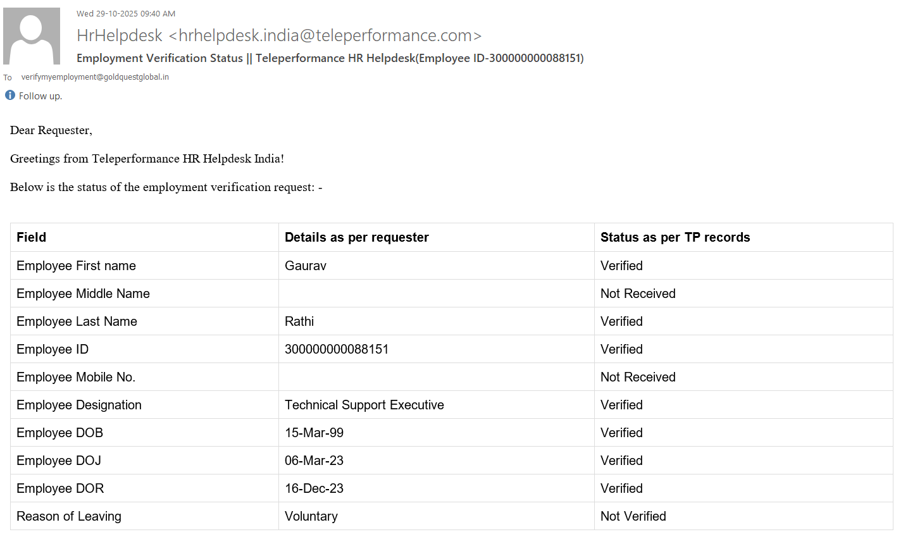Viewport: 908px width, 539px height.
Task: Click the Gaurav first name cell
Action: pyautogui.click(x=306, y=266)
